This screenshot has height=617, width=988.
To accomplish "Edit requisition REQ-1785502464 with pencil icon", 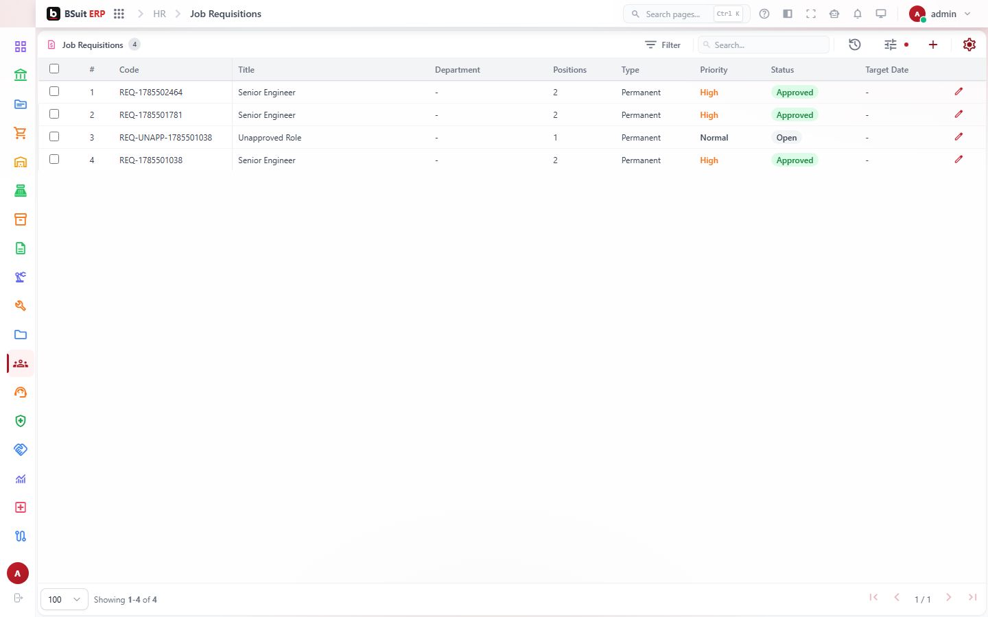I will point(958,92).
